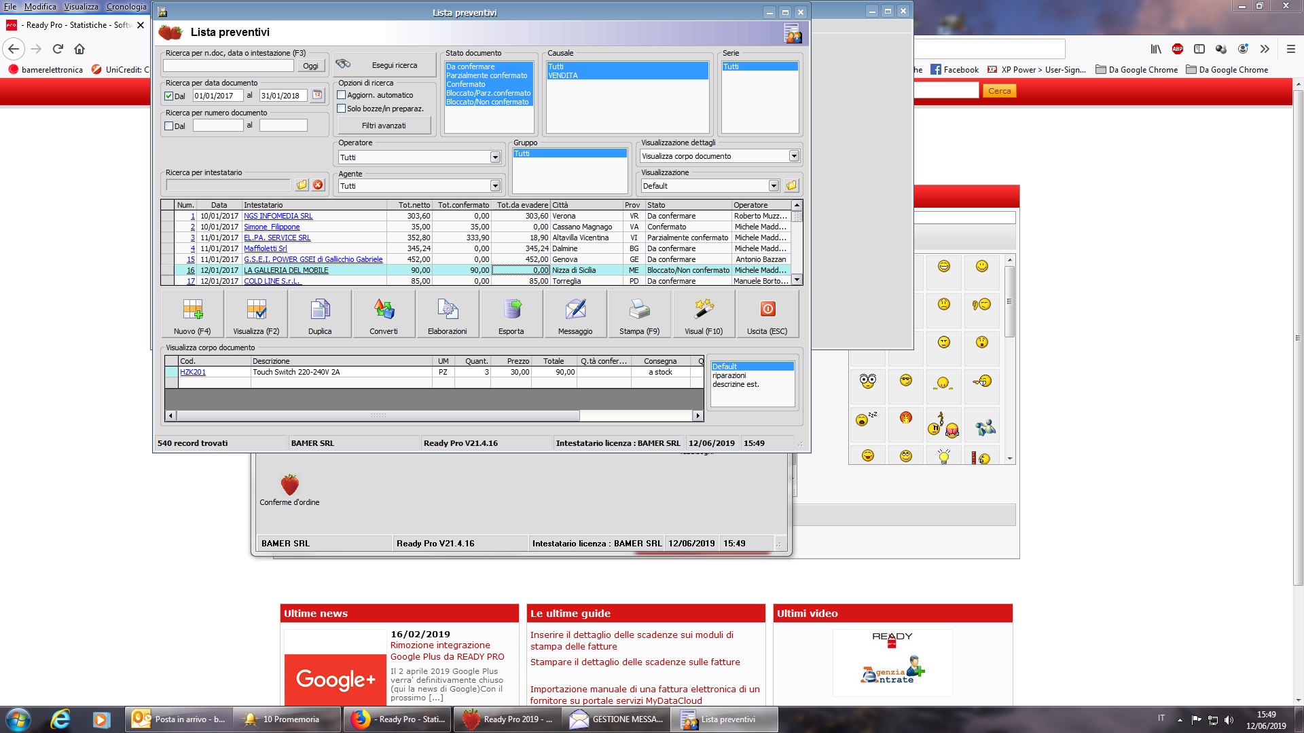This screenshot has width=1304, height=733.
Task: Expand the Agente dropdown
Action: click(x=495, y=186)
